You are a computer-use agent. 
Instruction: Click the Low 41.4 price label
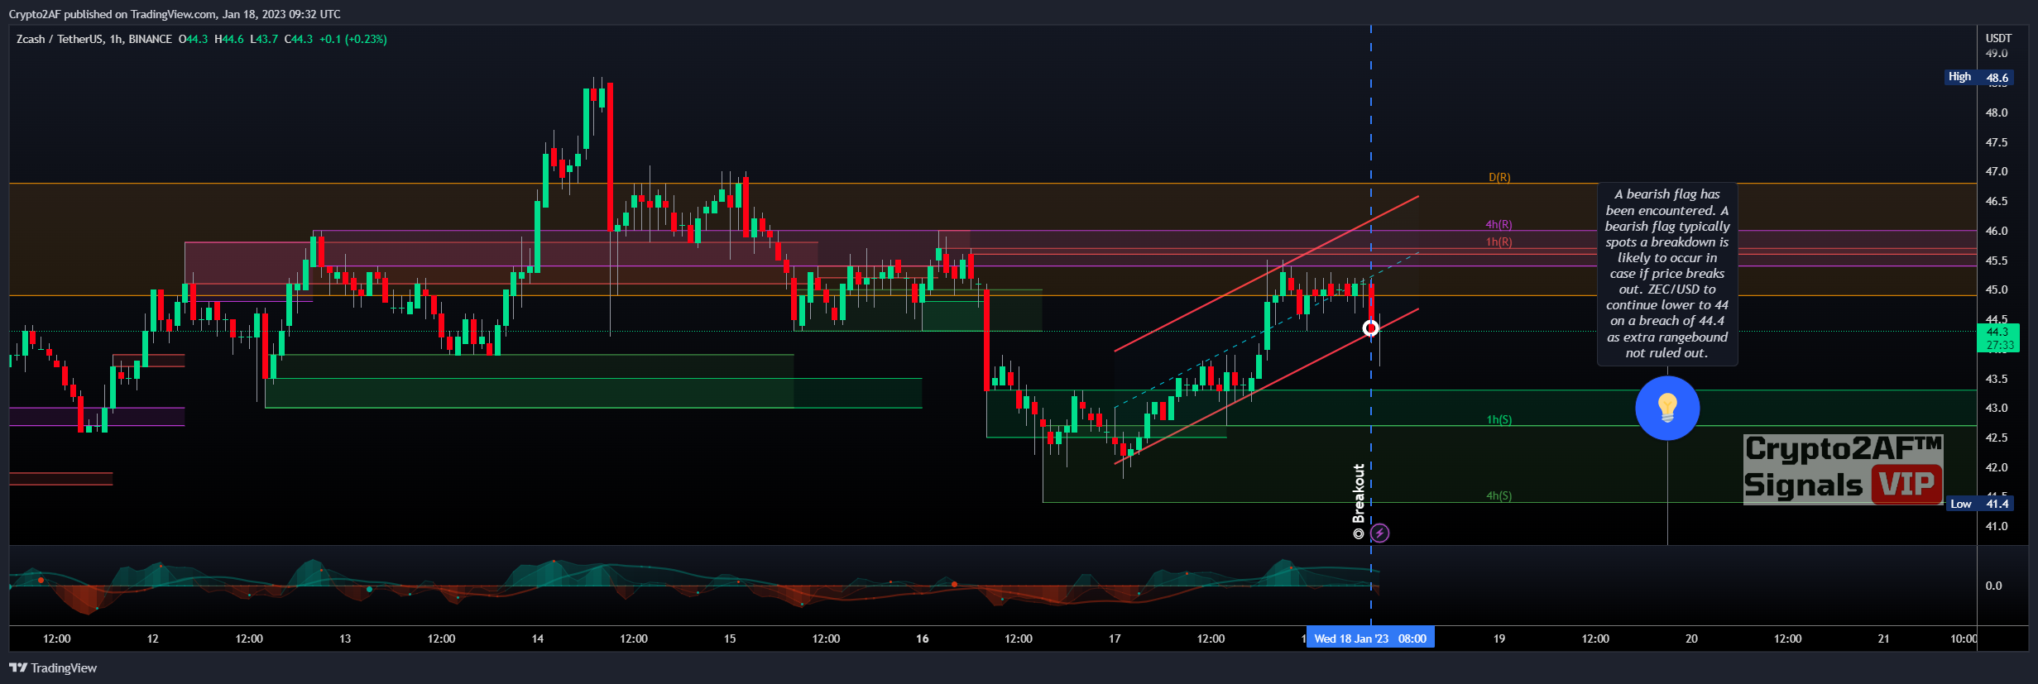point(1979,504)
